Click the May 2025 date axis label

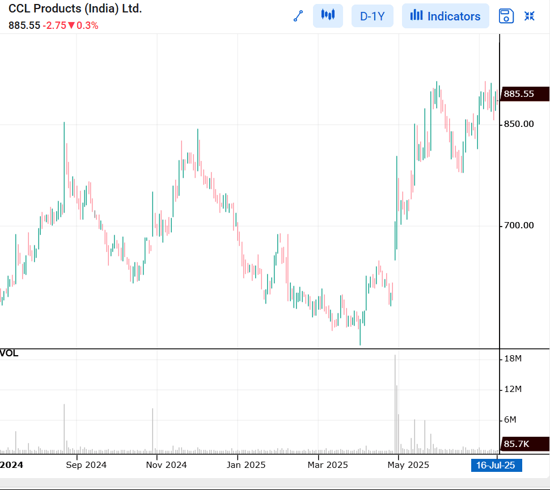(408, 465)
